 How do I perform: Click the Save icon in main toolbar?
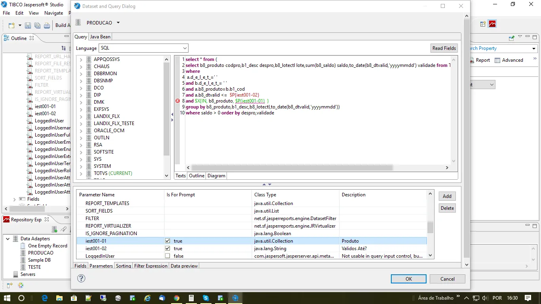pyautogui.click(x=28, y=25)
